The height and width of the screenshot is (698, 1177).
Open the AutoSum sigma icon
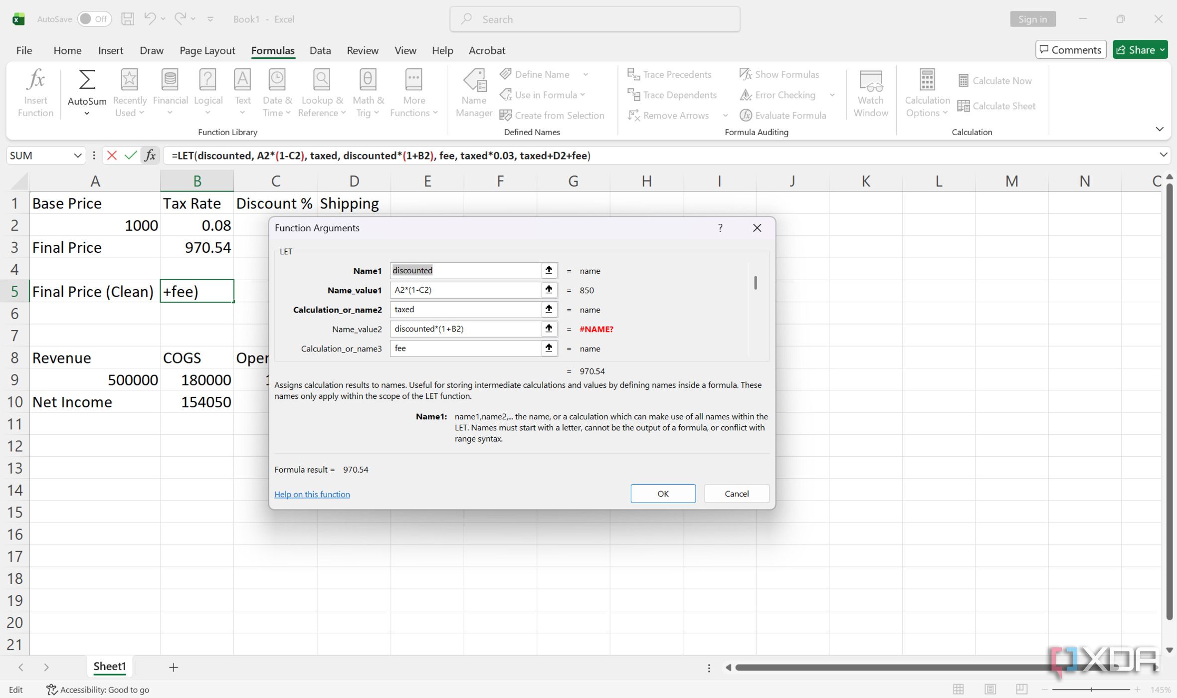[87, 79]
